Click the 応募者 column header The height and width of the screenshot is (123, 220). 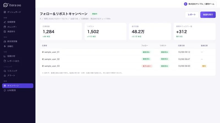(44, 46)
